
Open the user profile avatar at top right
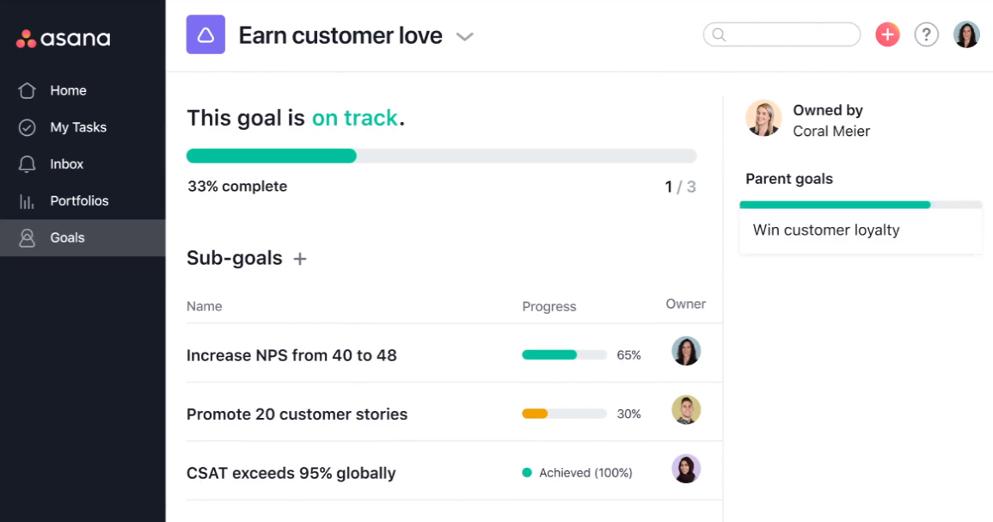(966, 34)
